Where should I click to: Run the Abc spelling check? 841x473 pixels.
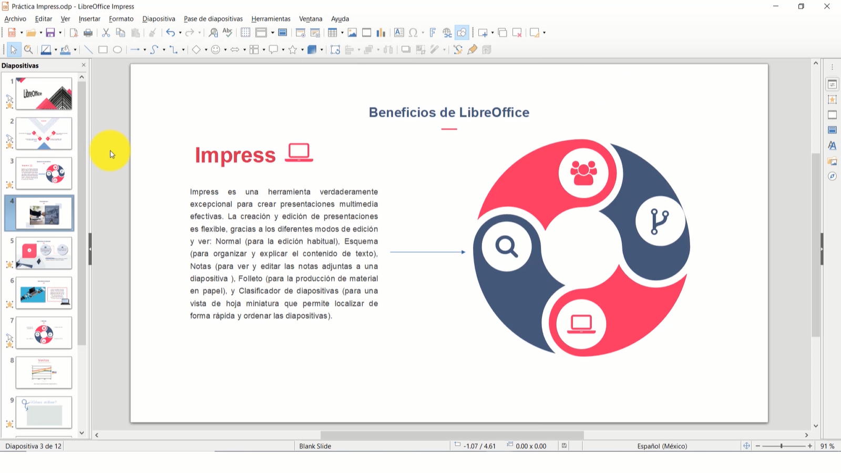coord(228,33)
